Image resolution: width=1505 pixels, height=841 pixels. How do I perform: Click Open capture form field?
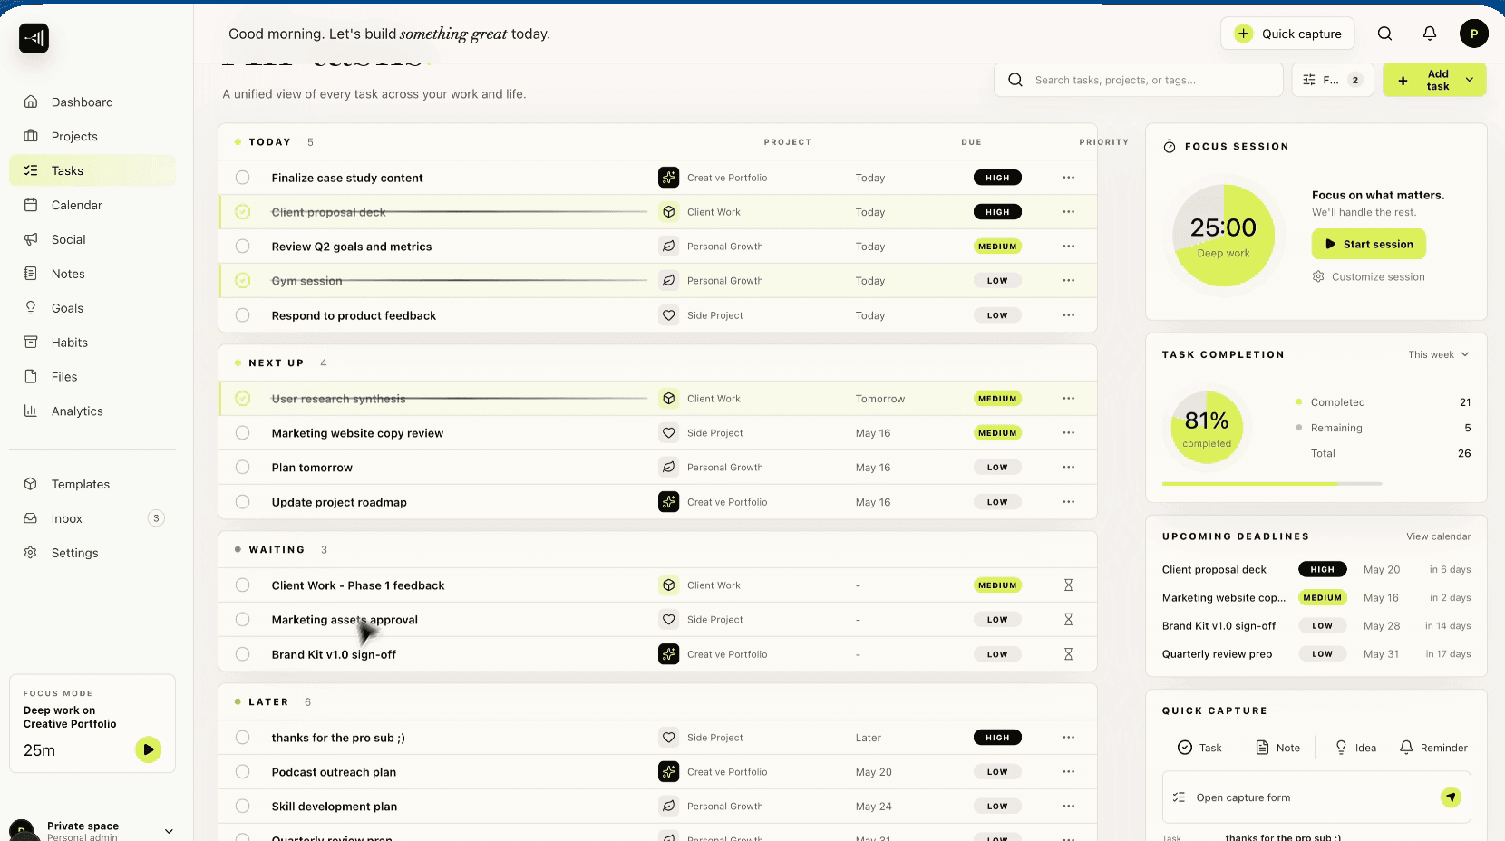click(1316, 797)
